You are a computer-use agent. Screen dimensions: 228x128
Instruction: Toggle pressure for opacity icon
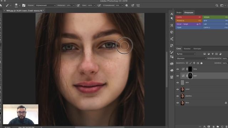pos(78,5)
